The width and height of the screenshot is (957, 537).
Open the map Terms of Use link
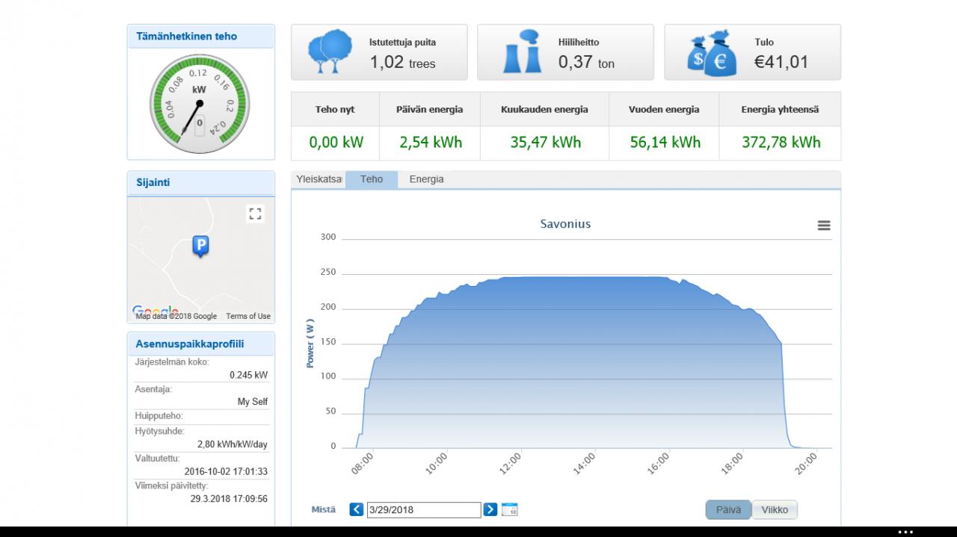[x=248, y=316]
